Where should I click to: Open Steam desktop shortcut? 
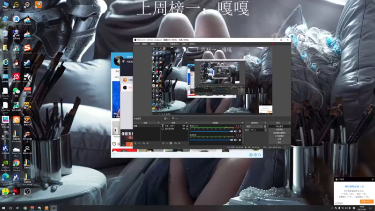point(27,64)
